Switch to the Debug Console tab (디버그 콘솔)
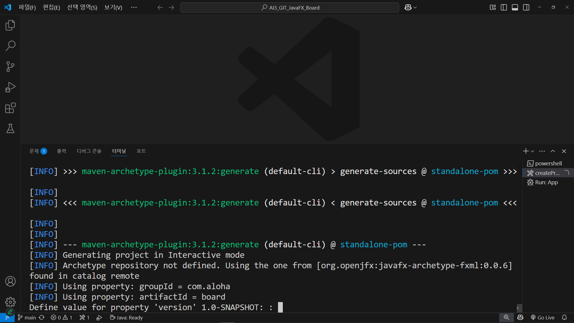The image size is (574, 323). pyautogui.click(x=89, y=151)
